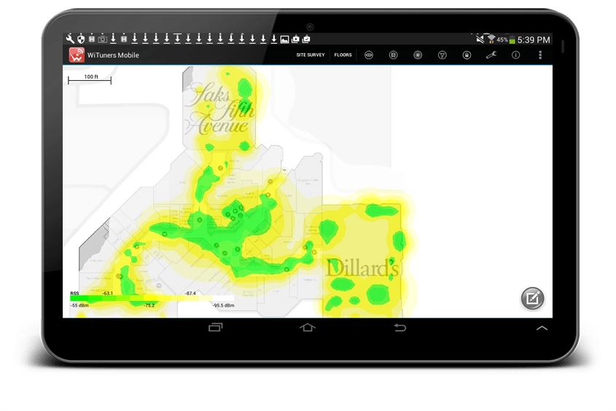Tap the 5:39 PM clock
616x411 pixels.
(534, 39)
